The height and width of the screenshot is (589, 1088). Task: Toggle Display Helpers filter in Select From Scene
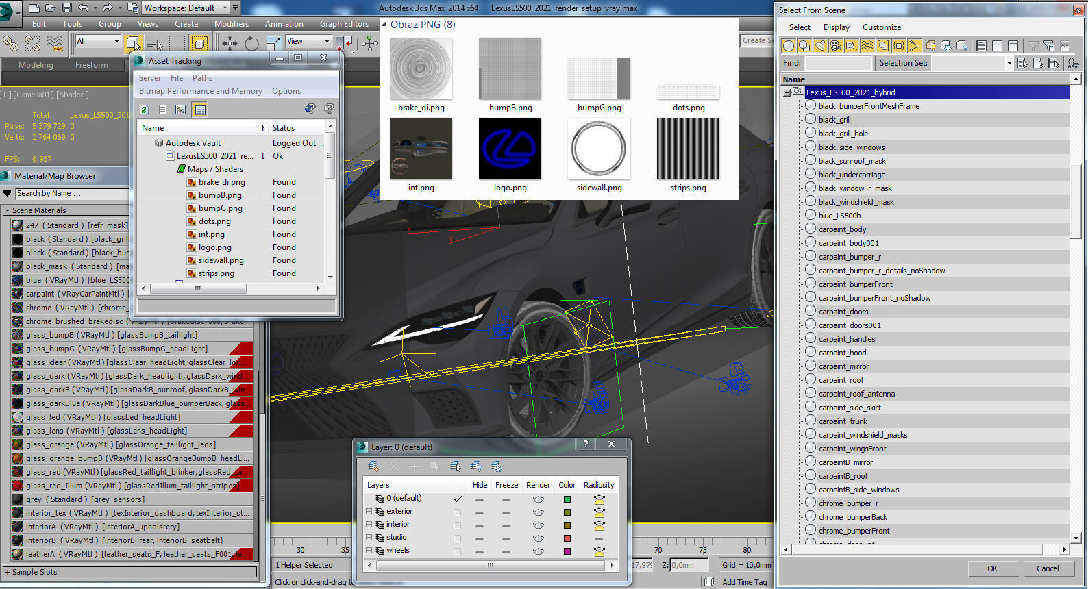tap(852, 46)
